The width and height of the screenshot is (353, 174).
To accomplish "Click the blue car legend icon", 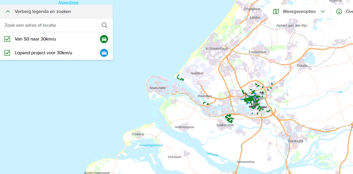I will coord(104,53).
